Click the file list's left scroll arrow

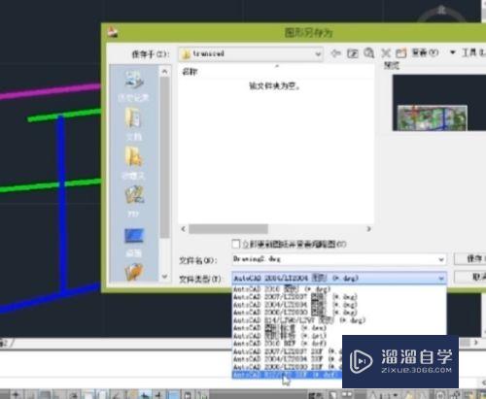pos(183,229)
